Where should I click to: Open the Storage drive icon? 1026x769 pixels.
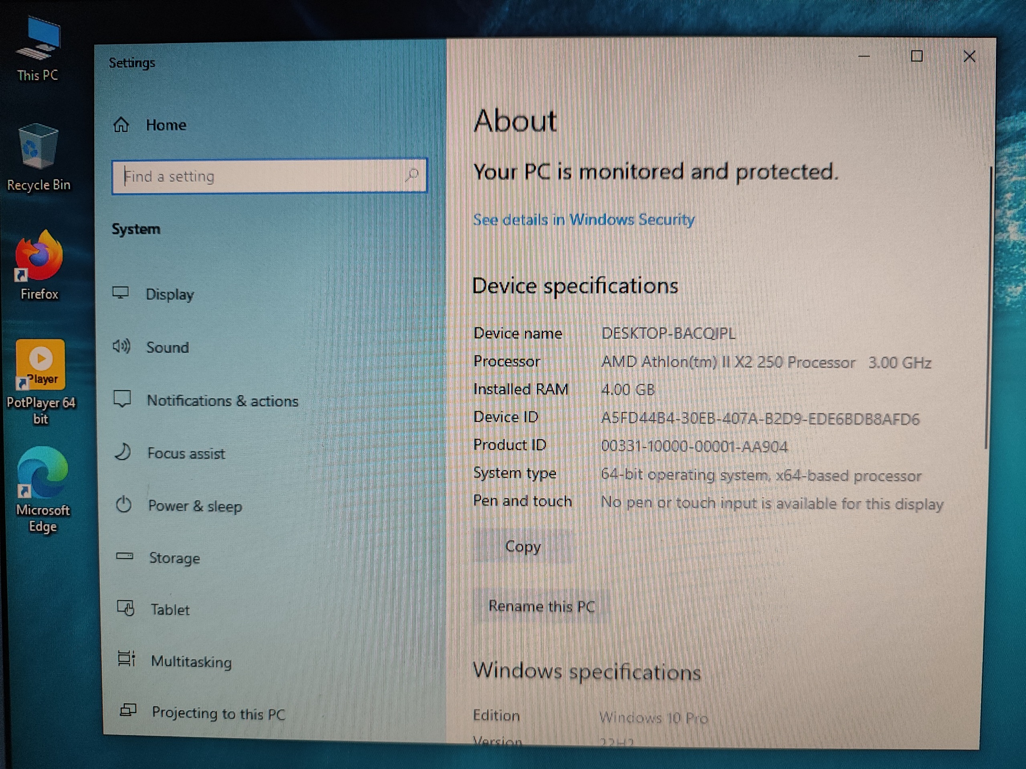point(124,556)
